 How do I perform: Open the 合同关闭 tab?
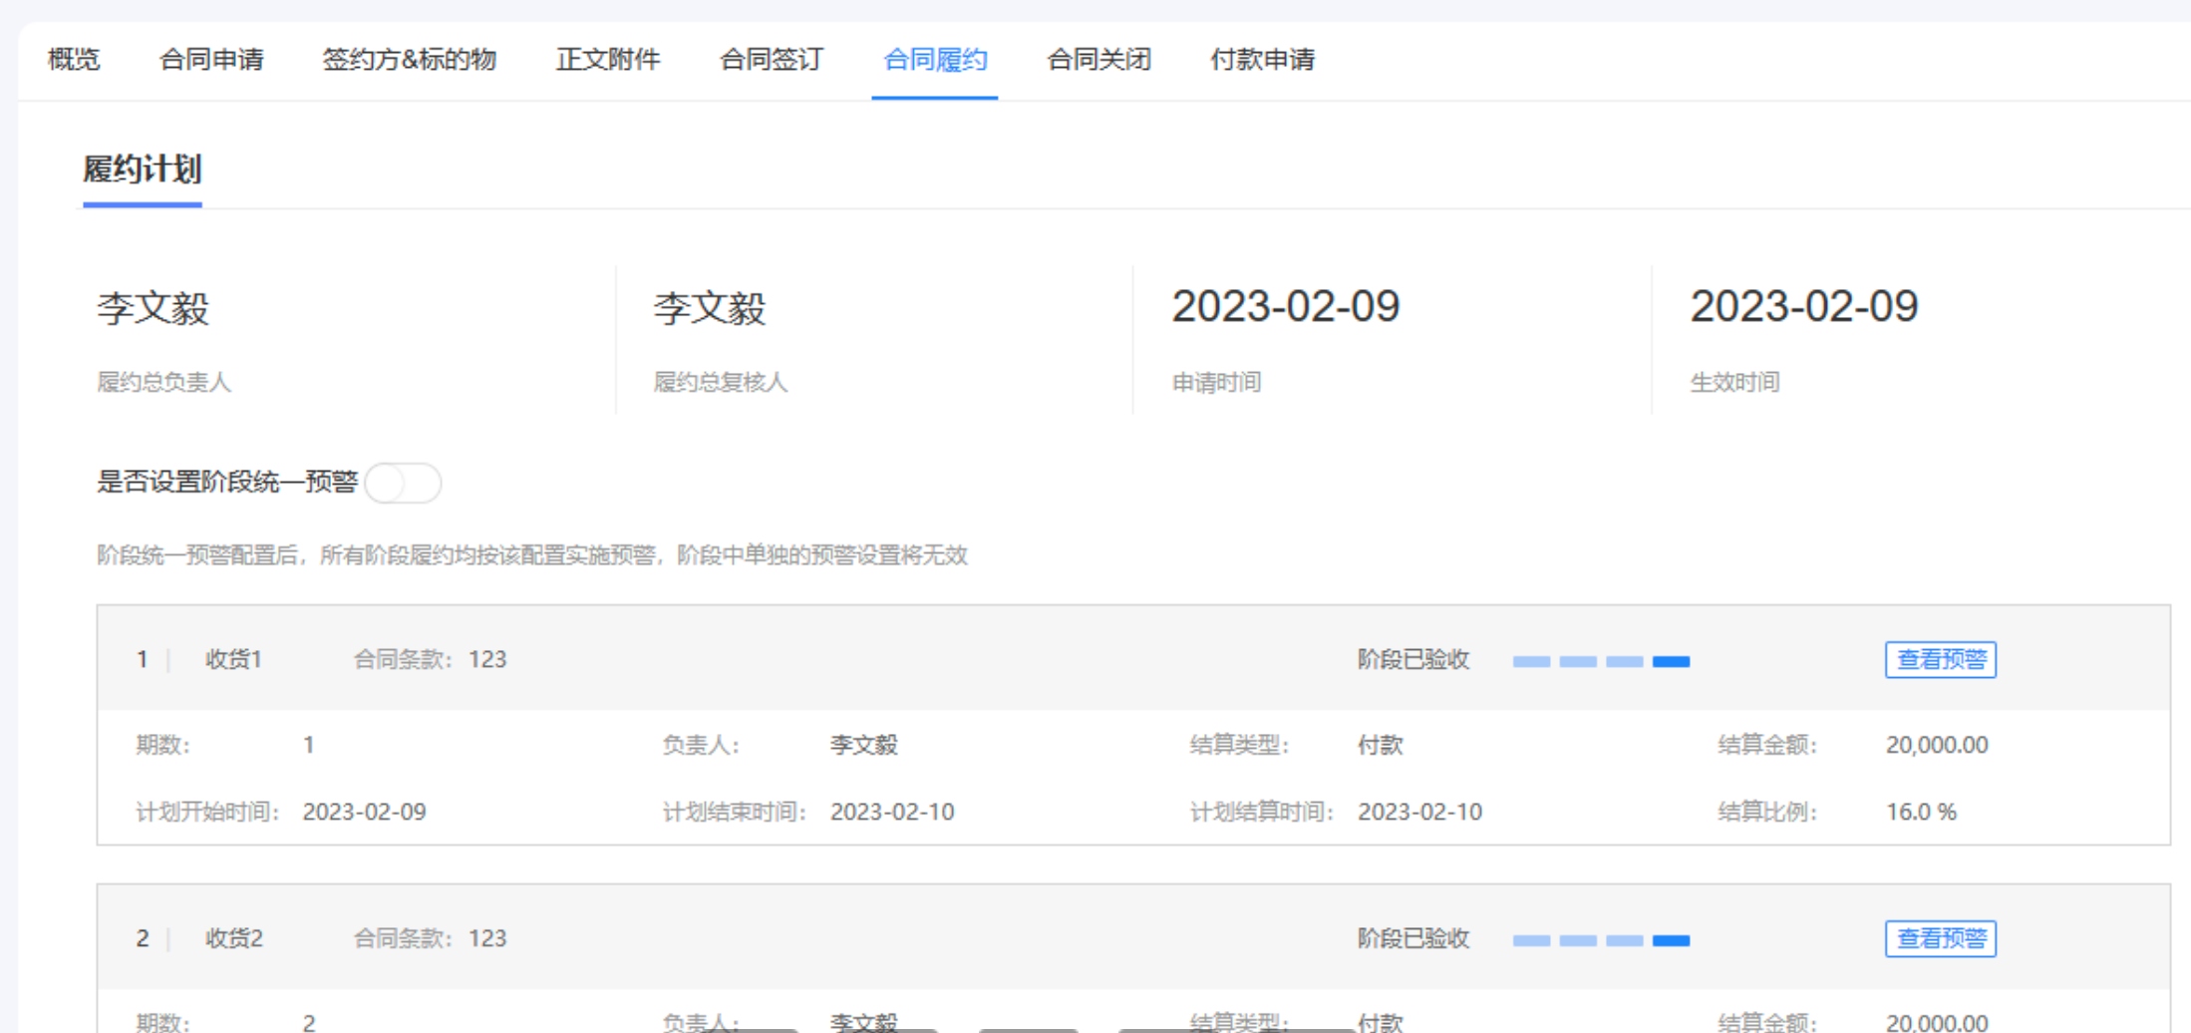click(x=1098, y=60)
